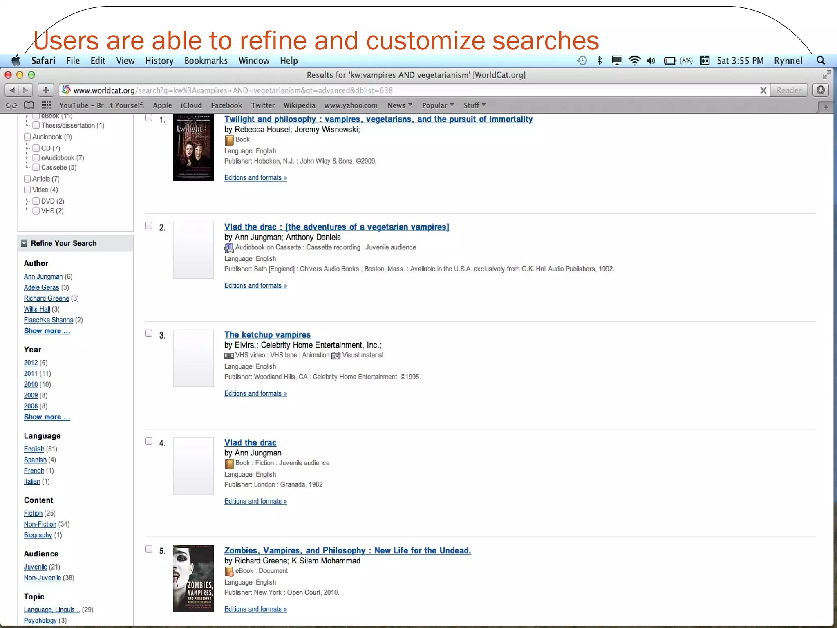Image resolution: width=837 pixels, height=628 pixels.
Task: Open a new tab with plus icon
Action: pyautogui.click(x=826, y=107)
